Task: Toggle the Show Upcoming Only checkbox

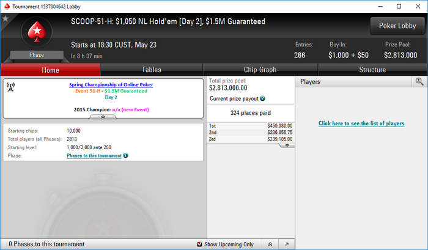Action: 199,244
